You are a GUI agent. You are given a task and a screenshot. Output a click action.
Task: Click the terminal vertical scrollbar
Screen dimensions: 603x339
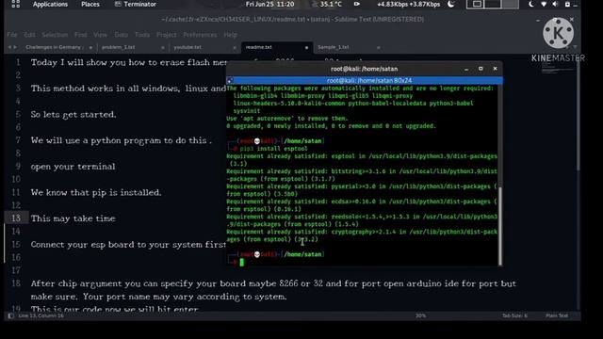pyautogui.click(x=500, y=225)
